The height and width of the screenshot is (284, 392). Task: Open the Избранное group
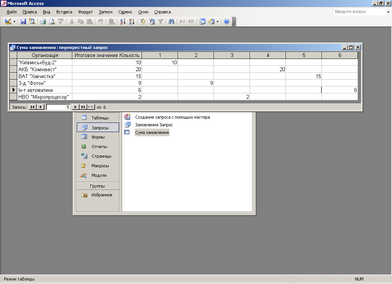click(x=98, y=195)
